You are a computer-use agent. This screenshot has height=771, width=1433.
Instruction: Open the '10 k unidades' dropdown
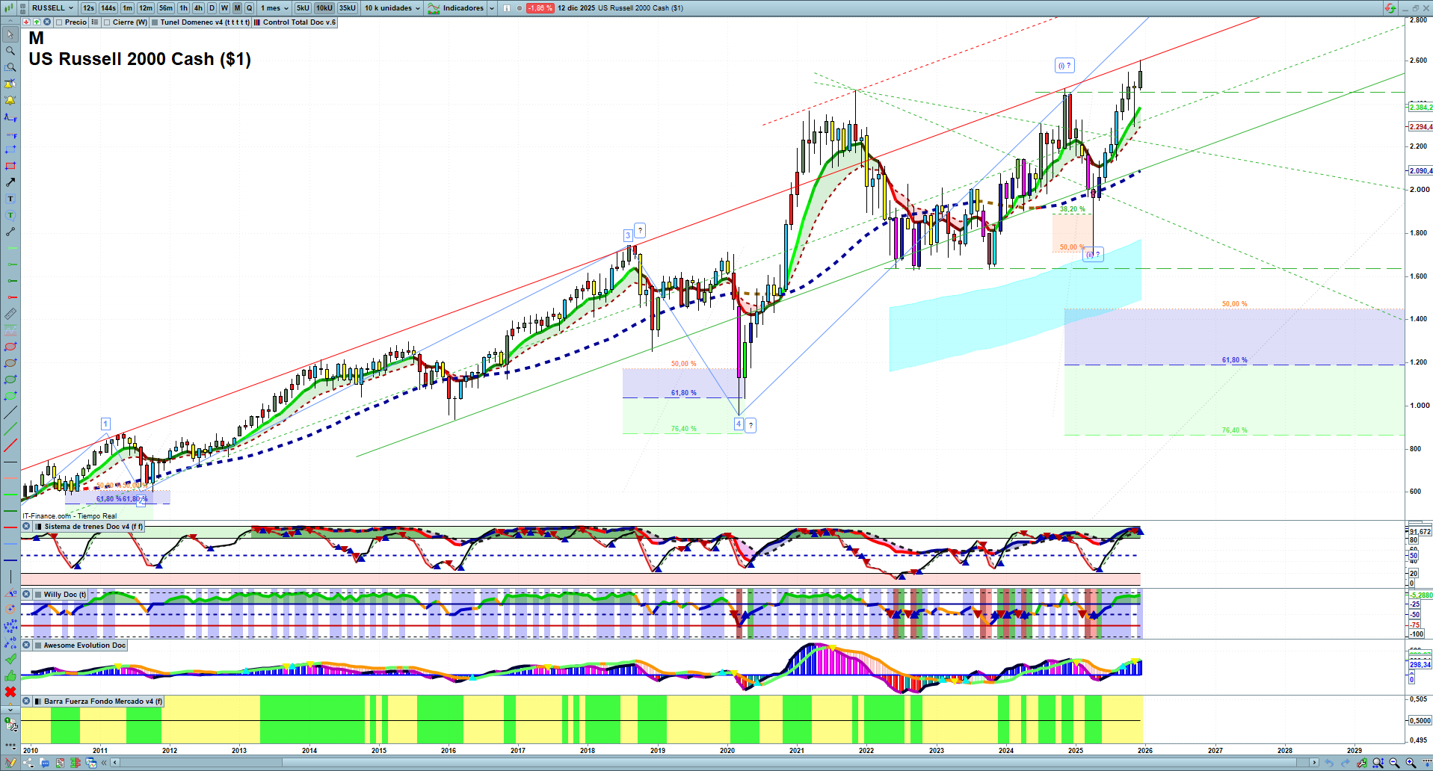click(x=392, y=8)
